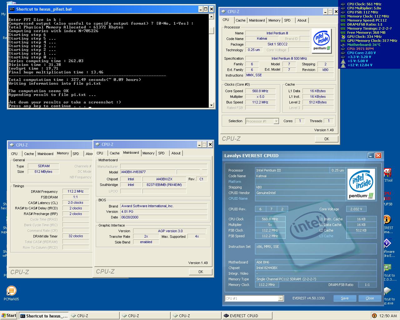Open the ATITool desktop icon
This screenshot has height=320, width=400.
387,173
